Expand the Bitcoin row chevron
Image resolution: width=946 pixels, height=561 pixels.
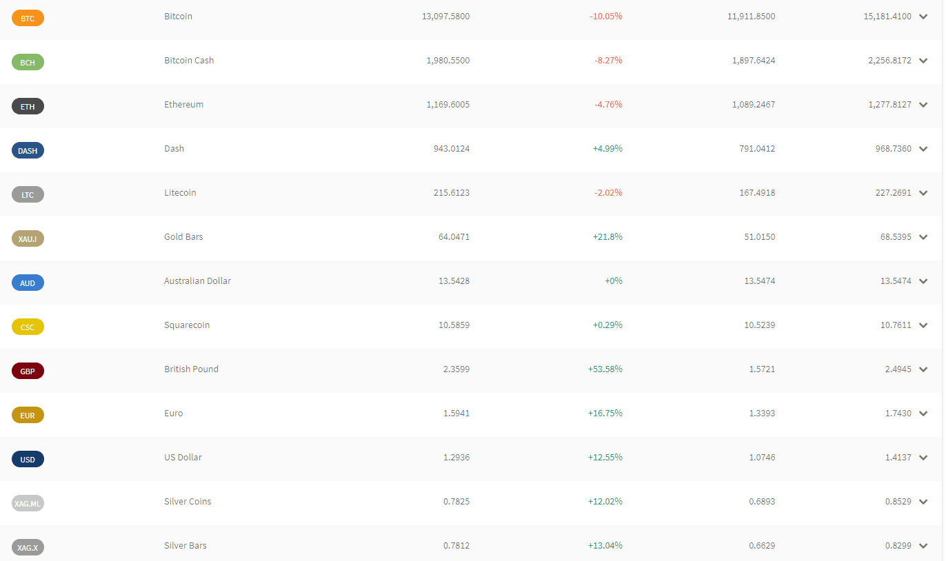[924, 17]
